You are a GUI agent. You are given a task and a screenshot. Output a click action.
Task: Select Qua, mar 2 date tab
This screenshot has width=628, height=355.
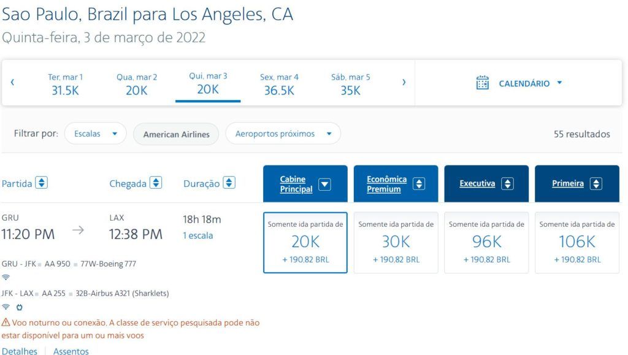[137, 85]
